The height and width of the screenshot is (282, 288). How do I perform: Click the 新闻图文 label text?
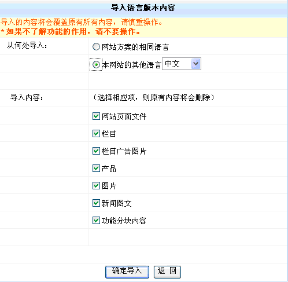point(116,203)
